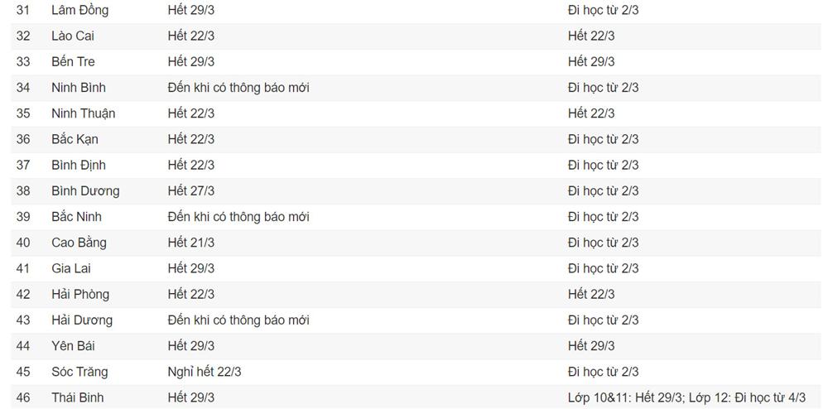
Task: Click row number 38 index cell
Action: click(x=23, y=190)
